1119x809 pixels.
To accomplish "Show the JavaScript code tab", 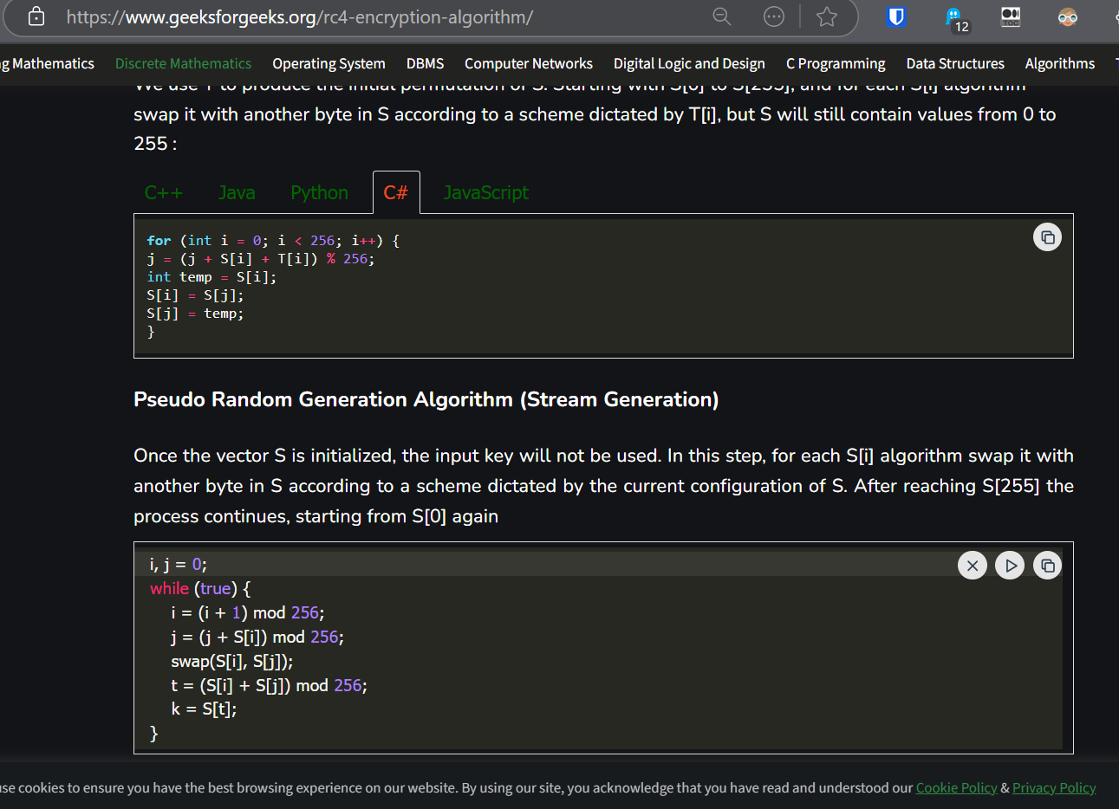I will tap(485, 193).
